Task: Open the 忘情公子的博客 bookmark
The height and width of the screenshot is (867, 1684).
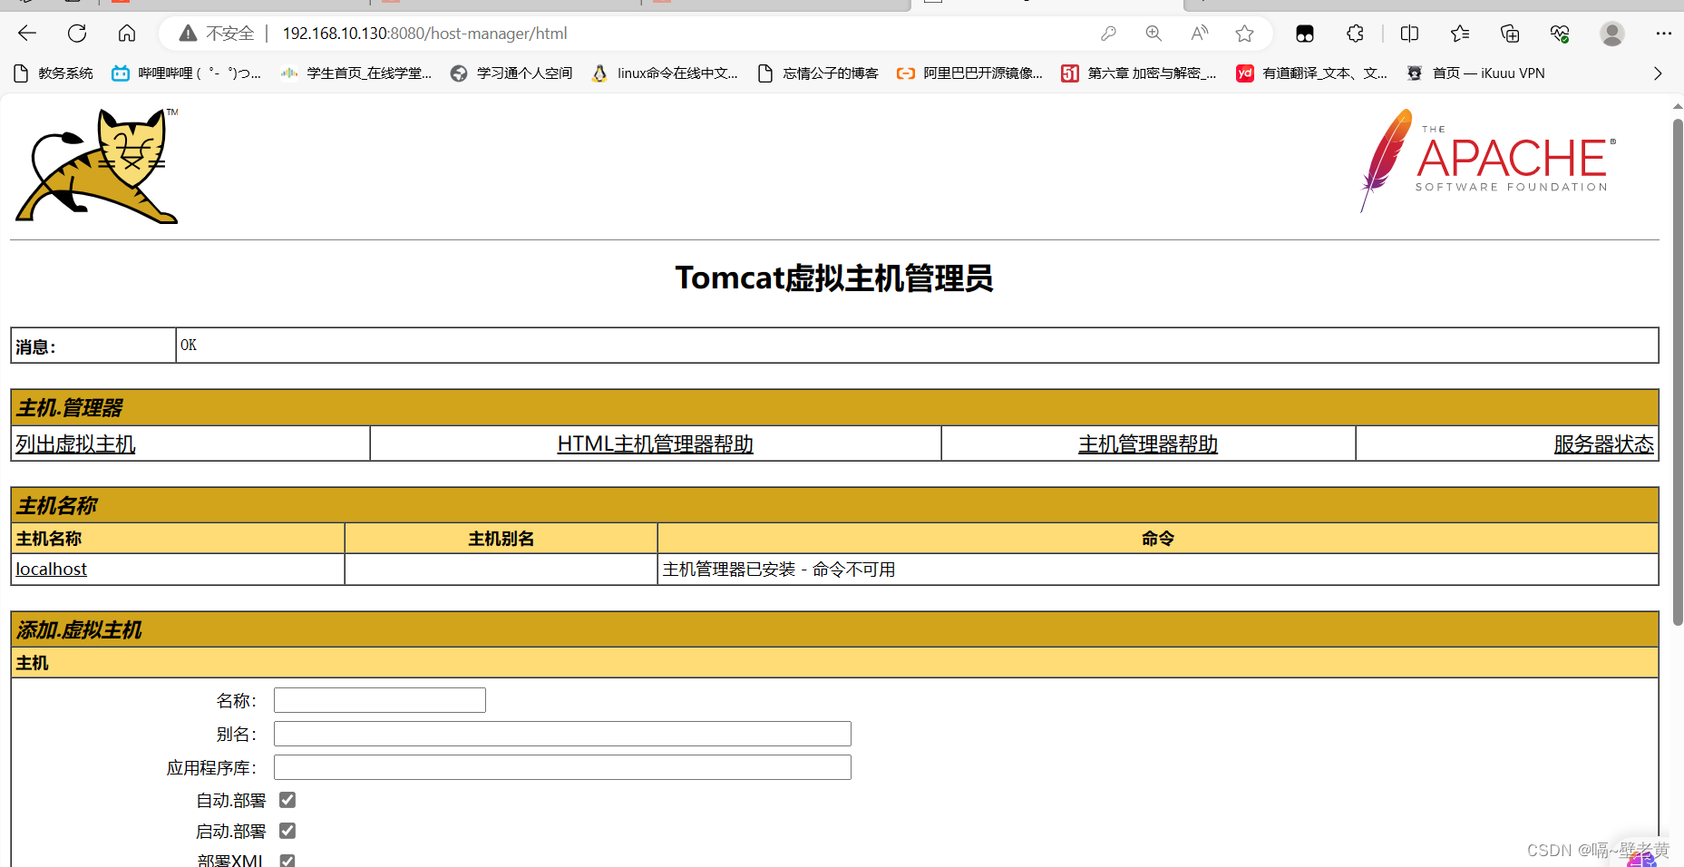Action: (x=818, y=73)
